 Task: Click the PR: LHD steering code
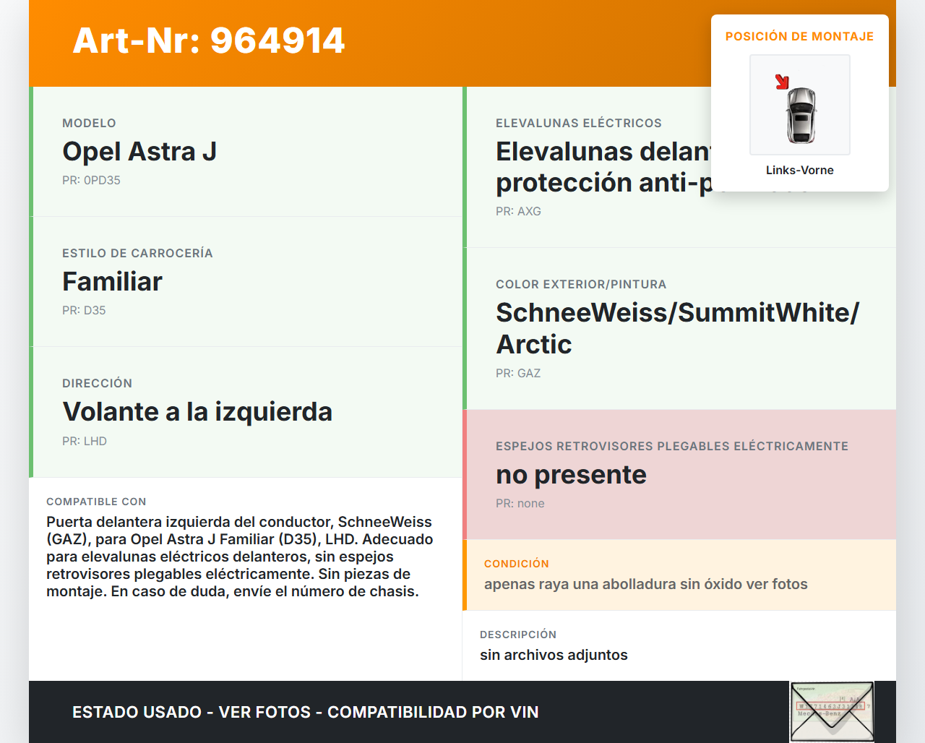point(85,441)
